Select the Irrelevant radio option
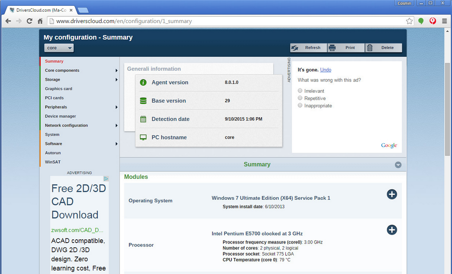This screenshot has width=452, height=274. coord(300,91)
